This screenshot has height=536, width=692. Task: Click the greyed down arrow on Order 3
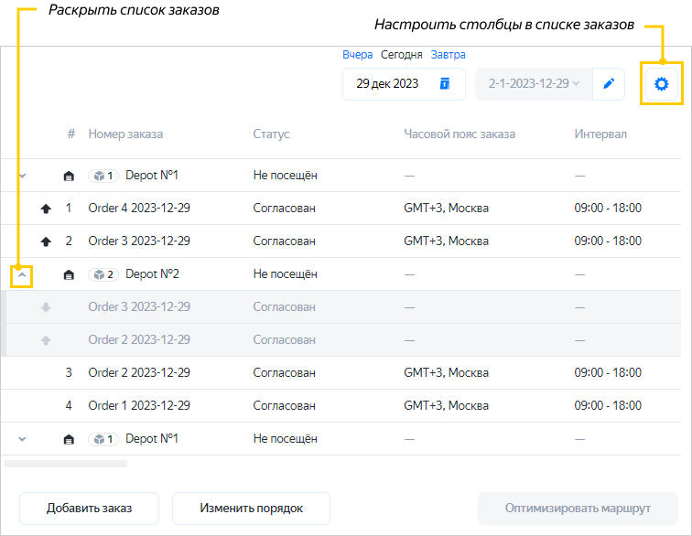(46, 307)
